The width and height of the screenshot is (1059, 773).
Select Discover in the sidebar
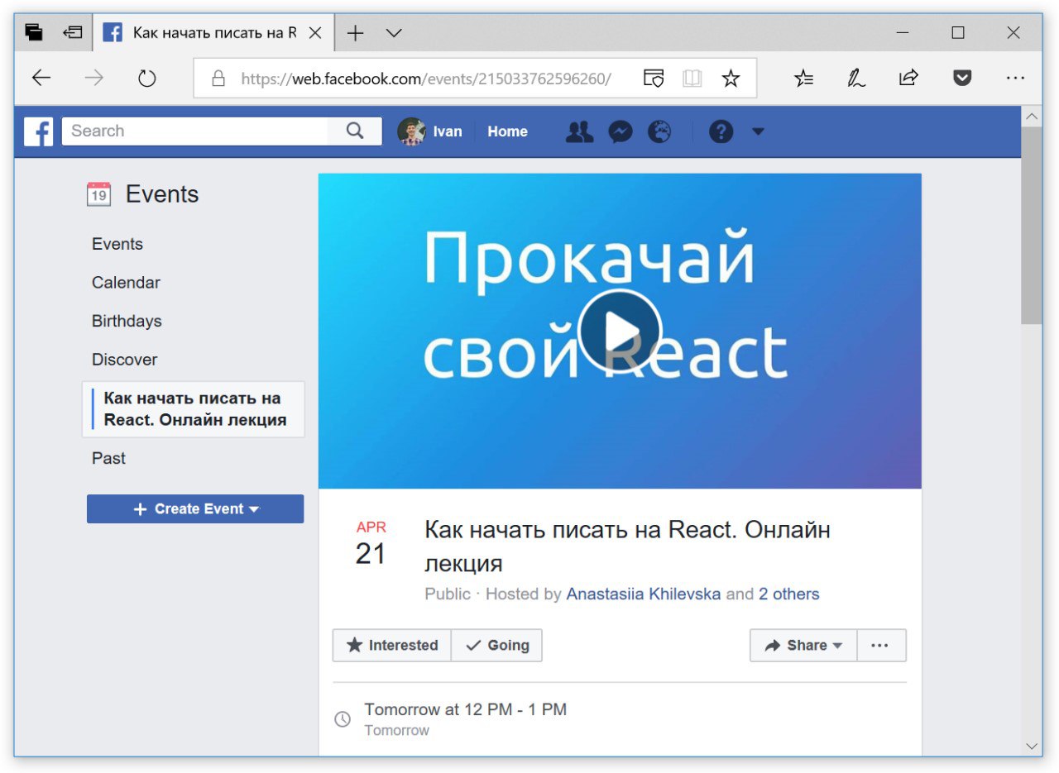[124, 360]
